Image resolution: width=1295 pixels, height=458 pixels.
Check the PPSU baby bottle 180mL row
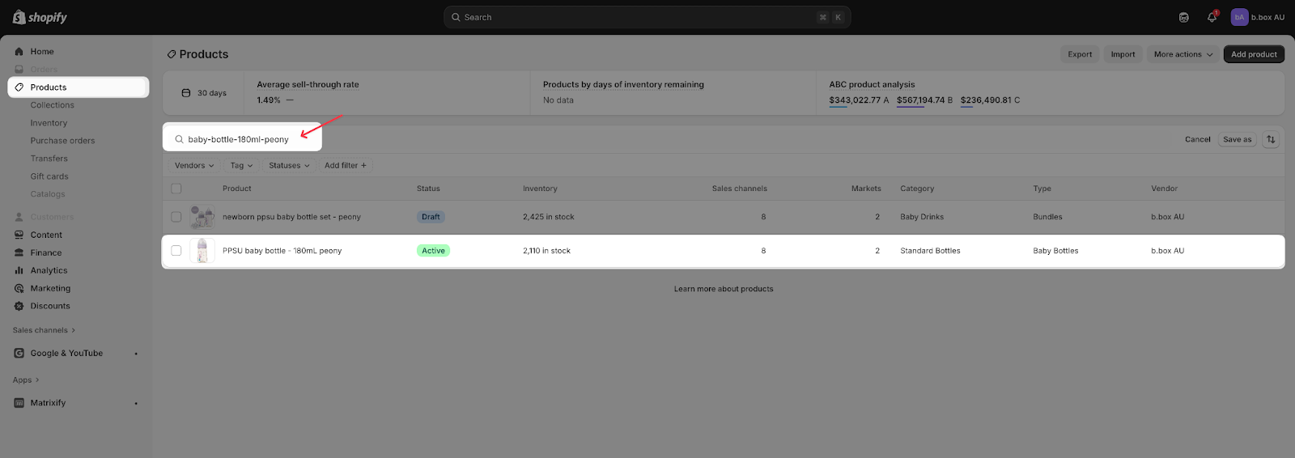coord(176,251)
